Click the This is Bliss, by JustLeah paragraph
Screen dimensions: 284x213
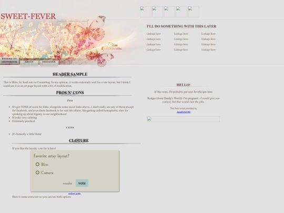tap(67, 84)
